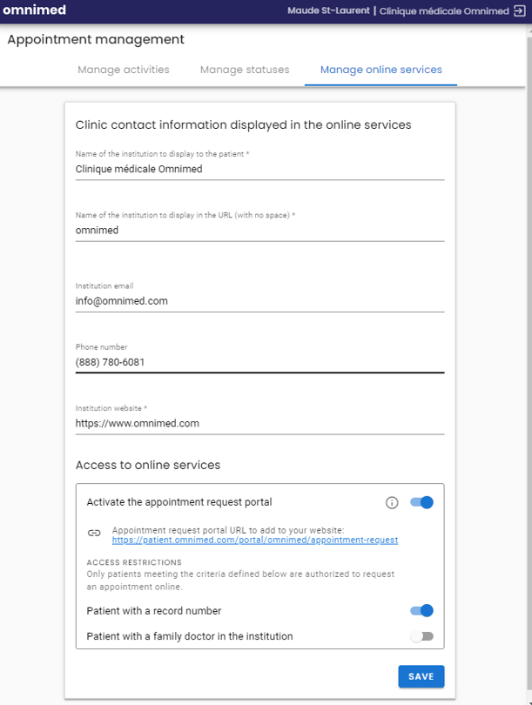The width and height of the screenshot is (532, 705).
Task: Toggle the appointment request portal switch
Action: [x=421, y=502]
